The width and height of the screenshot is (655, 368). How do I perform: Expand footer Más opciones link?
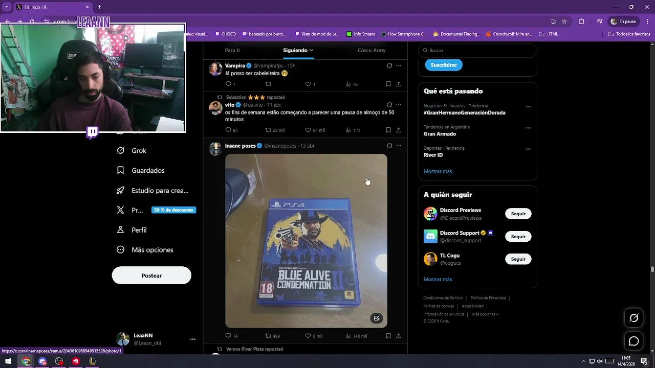click(x=485, y=314)
